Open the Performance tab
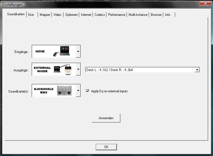 pyautogui.click(x=117, y=15)
